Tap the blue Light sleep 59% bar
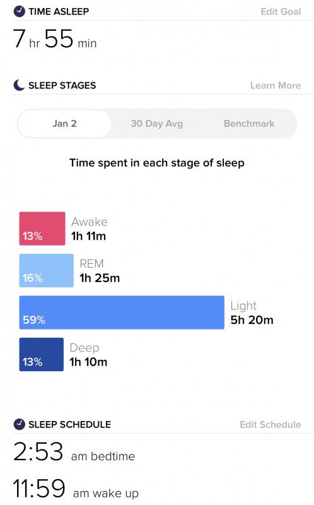Image resolution: width=314 pixels, height=505 pixels. tap(122, 312)
